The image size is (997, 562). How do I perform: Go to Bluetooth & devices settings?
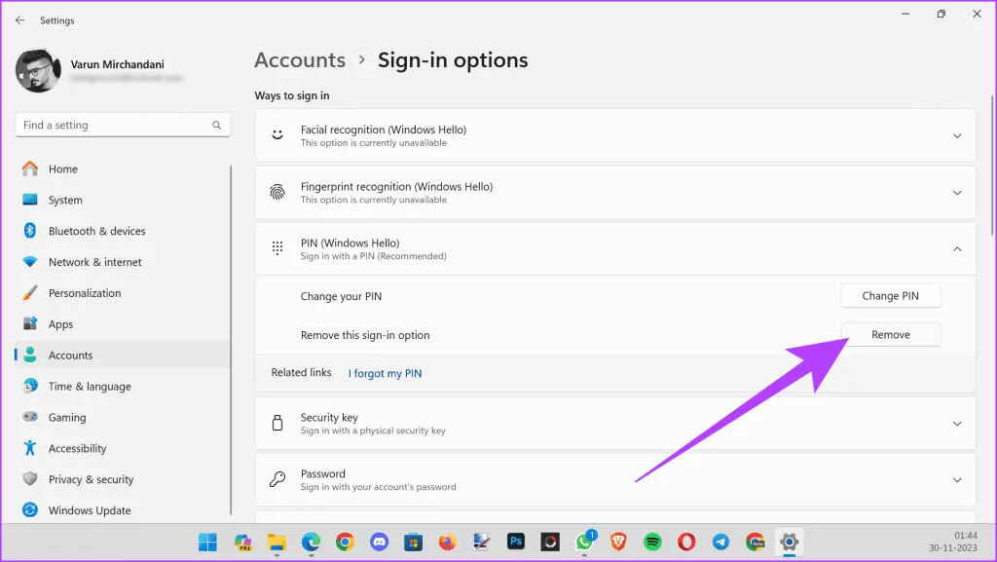point(96,231)
